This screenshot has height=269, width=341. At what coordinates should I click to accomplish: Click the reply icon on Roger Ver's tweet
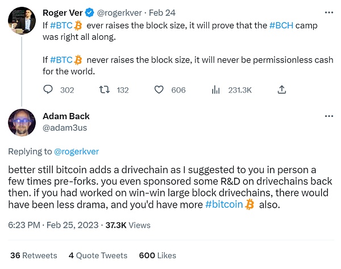click(x=48, y=90)
